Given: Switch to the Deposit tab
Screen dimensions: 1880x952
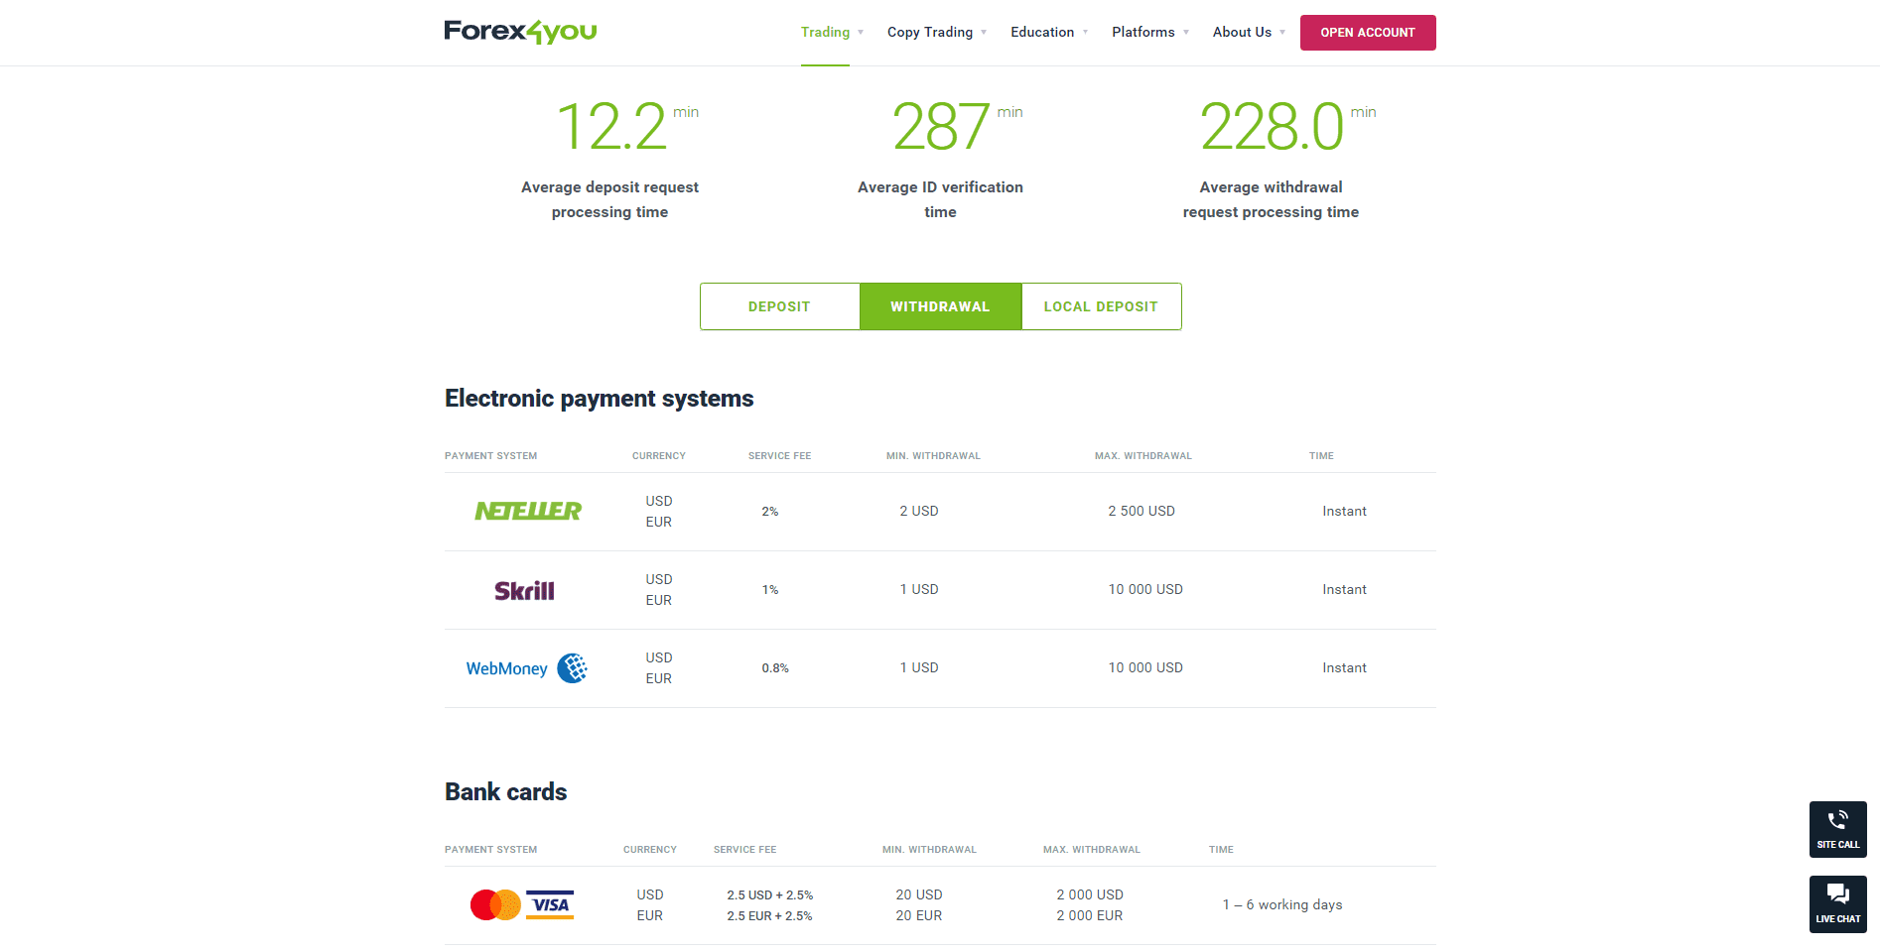Looking at the screenshot, I should (x=779, y=306).
